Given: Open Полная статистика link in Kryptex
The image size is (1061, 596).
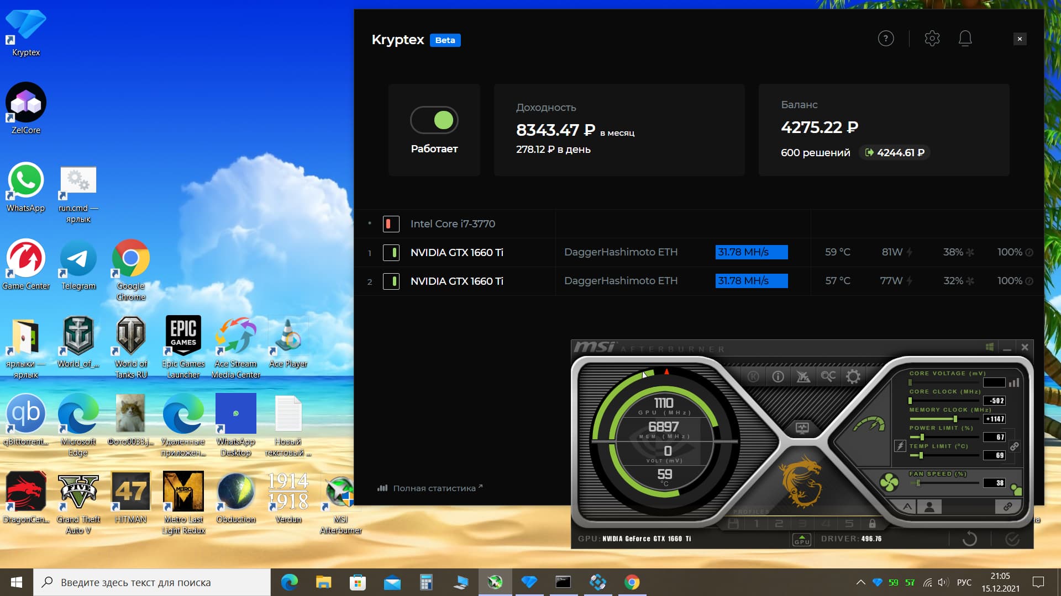Looking at the screenshot, I should (x=430, y=488).
